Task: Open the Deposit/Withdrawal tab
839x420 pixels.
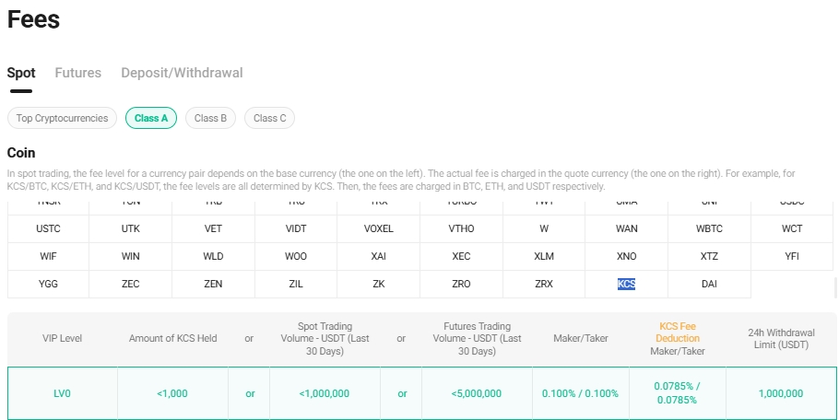Action: click(182, 73)
